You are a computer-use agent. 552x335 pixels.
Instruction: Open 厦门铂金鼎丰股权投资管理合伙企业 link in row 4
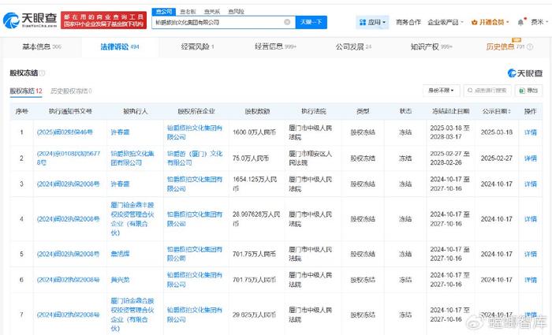coord(132,219)
